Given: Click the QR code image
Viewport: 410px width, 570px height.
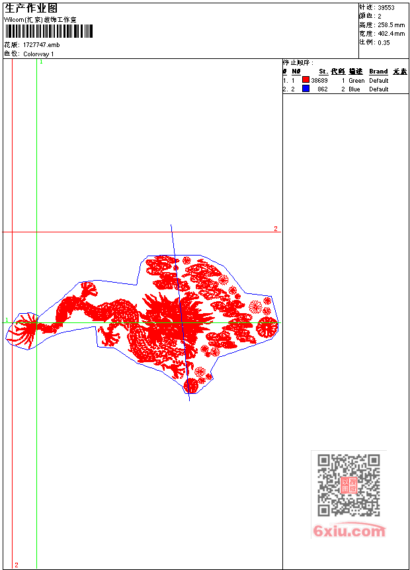Looking at the screenshot, I should pyautogui.click(x=348, y=485).
